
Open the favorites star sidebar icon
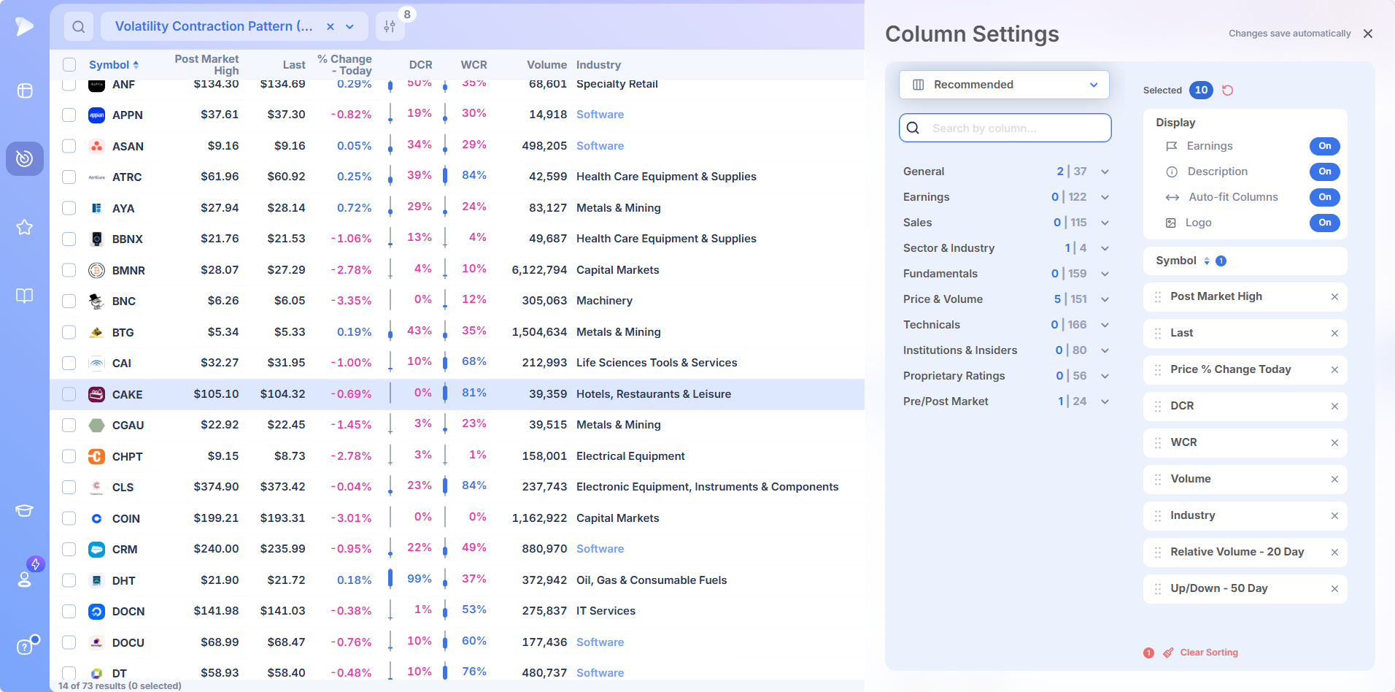click(25, 227)
